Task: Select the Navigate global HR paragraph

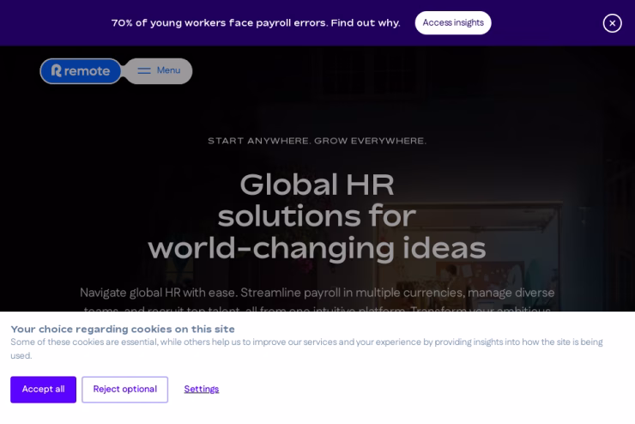Action: 317,300
